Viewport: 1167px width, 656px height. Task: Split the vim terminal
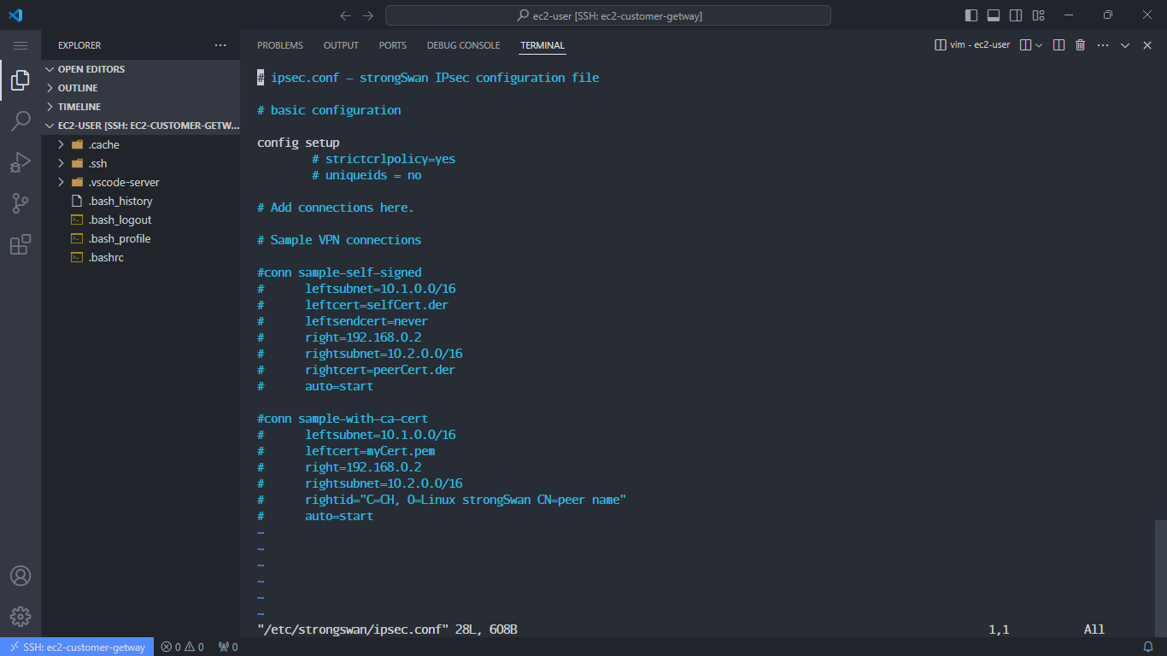1059,44
